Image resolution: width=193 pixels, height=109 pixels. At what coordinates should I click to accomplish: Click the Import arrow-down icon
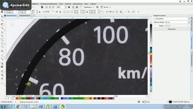tap(46, 7)
